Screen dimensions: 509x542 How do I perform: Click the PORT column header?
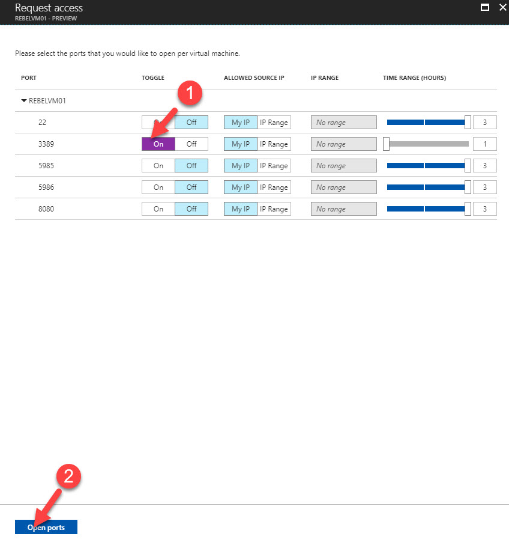click(x=29, y=78)
